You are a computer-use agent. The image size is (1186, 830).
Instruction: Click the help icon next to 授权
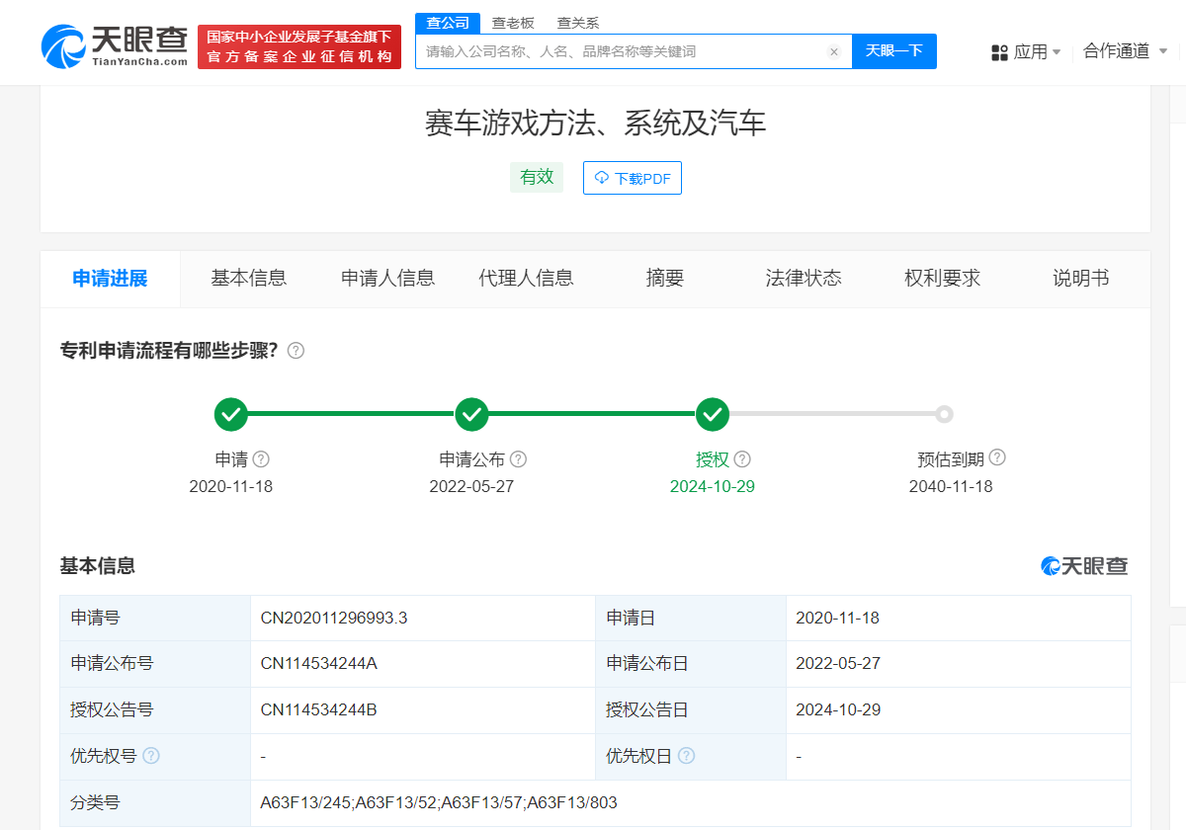[x=742, y=459]
